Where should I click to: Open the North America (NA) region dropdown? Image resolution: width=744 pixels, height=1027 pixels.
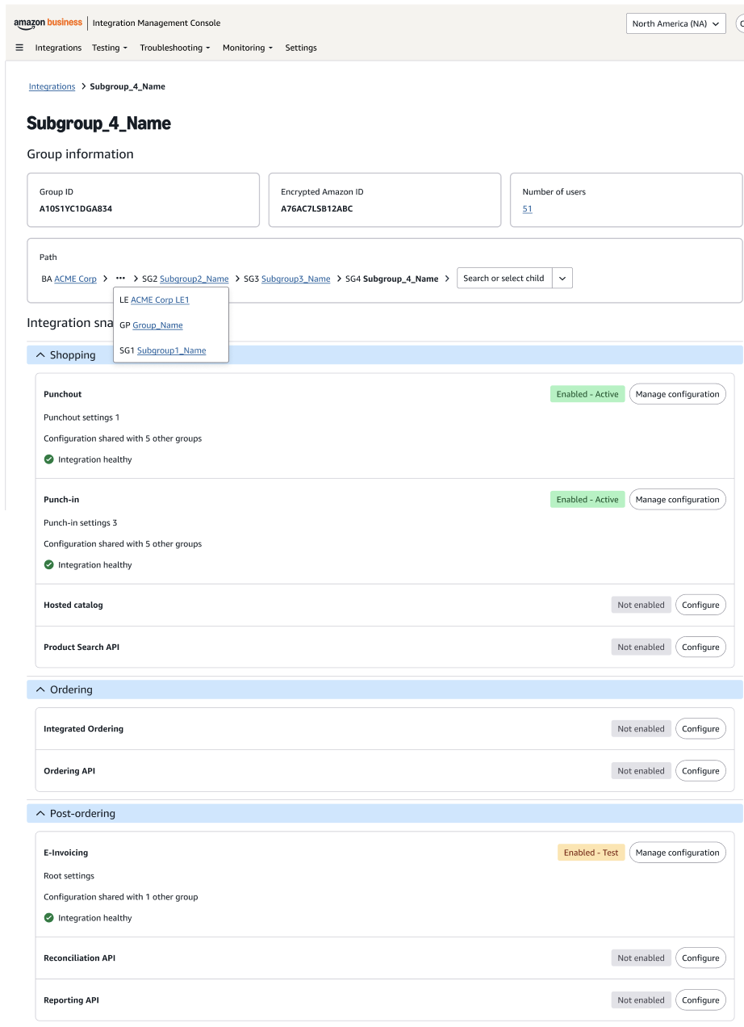tap(675, 24)
